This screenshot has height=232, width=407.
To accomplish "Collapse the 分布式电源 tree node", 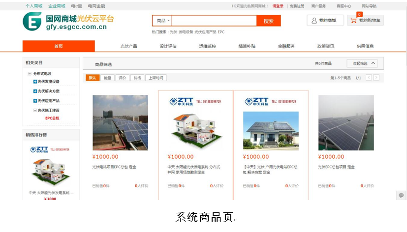I will pos(30,74).
